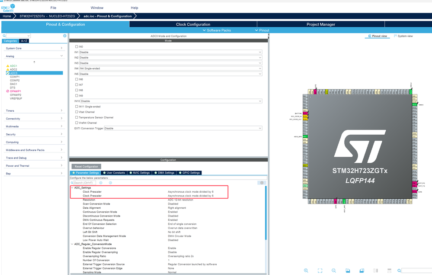
Task: Enable the IN6 checkbox
Action: 77,79
